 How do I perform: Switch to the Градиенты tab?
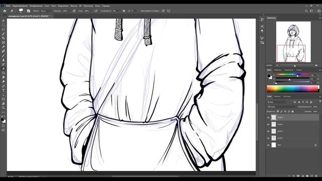[x=289, y=70]
